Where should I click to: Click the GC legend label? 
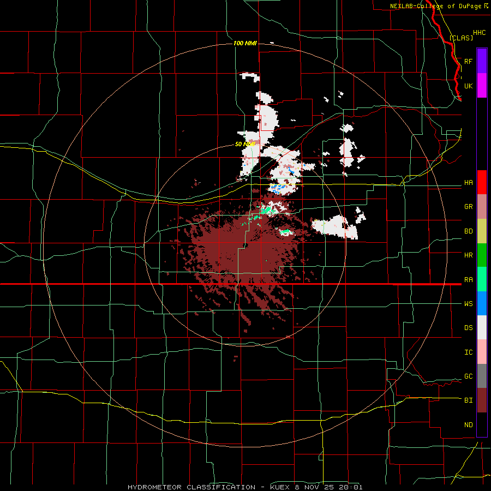click(468, 376)
